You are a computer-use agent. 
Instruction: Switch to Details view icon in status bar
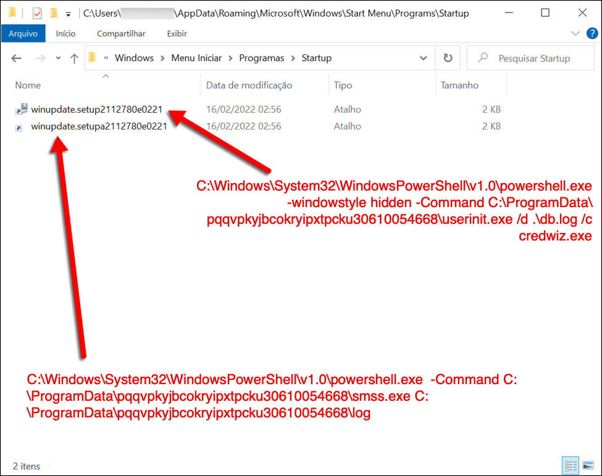click(x=571, y=466)
